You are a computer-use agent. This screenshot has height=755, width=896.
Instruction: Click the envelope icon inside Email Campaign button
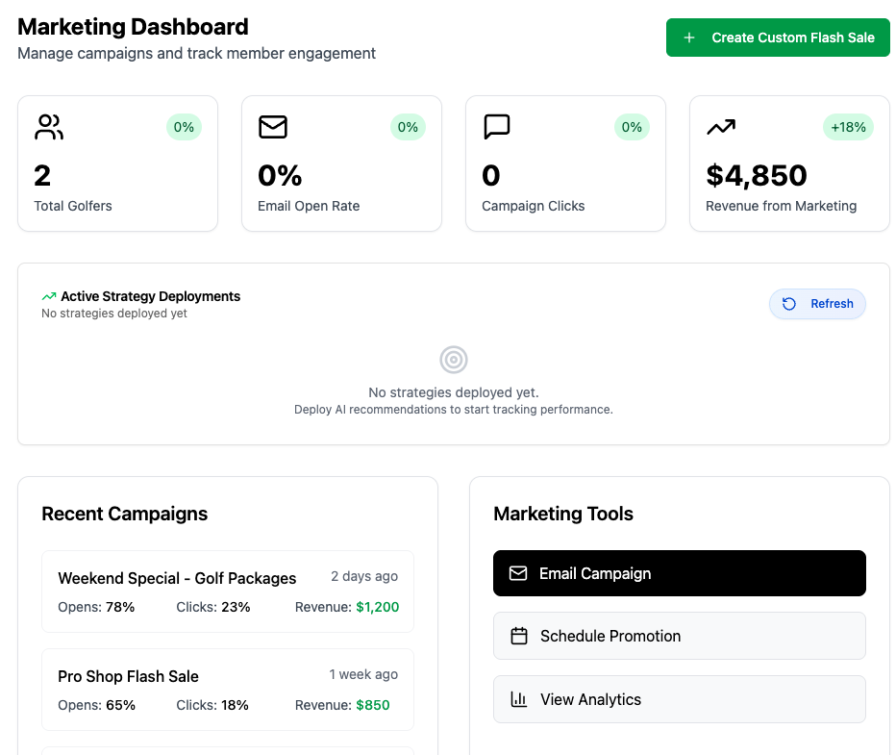(518, 572)
